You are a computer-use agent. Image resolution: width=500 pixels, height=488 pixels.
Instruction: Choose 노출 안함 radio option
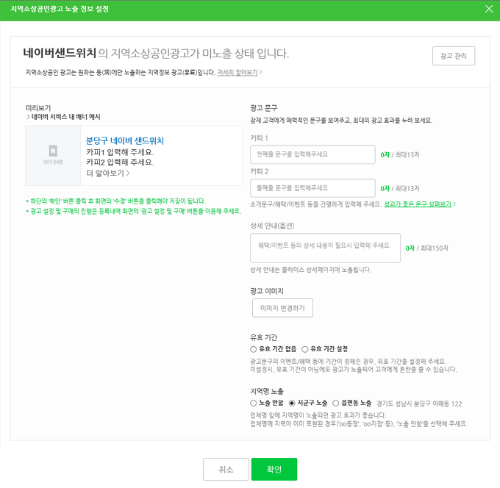click(x=253, y=403)
